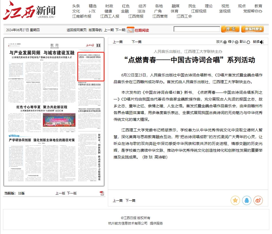Click the orange 搜索 button

tap(230, 29)
